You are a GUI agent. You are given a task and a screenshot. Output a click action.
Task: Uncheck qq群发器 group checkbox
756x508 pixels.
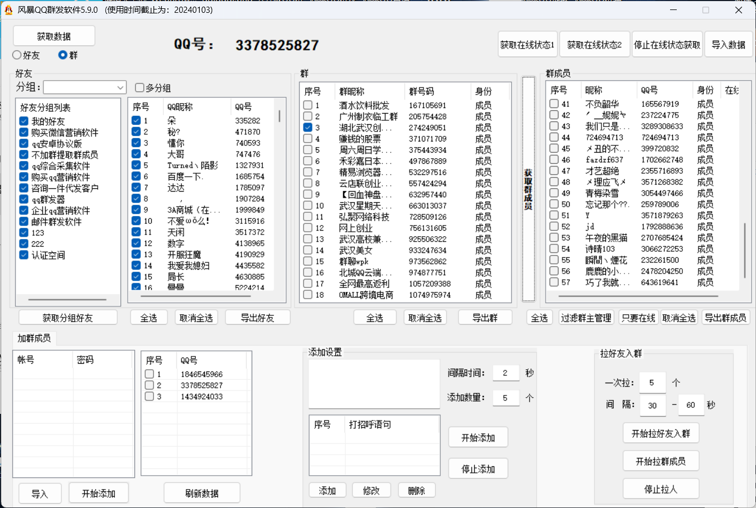(x=23, y=199)
